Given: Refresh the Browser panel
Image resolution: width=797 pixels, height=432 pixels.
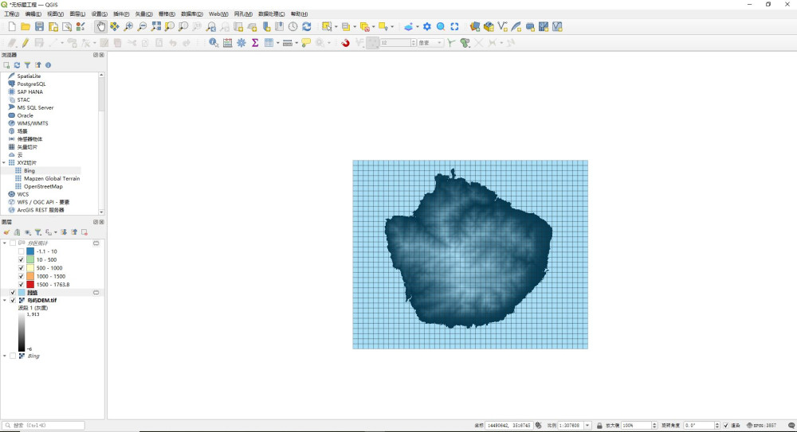Looking at the screenshot, I should tap(17, 65).
